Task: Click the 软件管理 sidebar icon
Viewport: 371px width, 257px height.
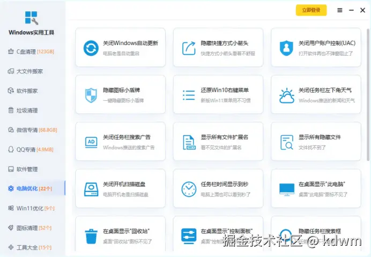Action: [11, 169]
